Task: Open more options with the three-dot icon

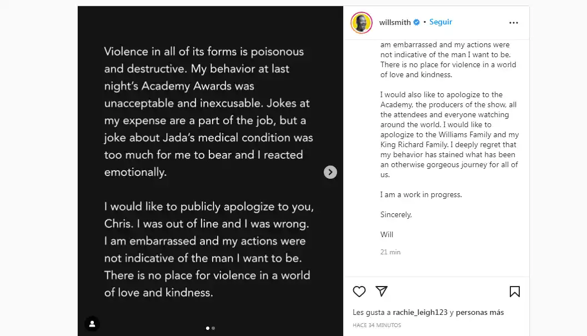Action: (x=513, y=22)
